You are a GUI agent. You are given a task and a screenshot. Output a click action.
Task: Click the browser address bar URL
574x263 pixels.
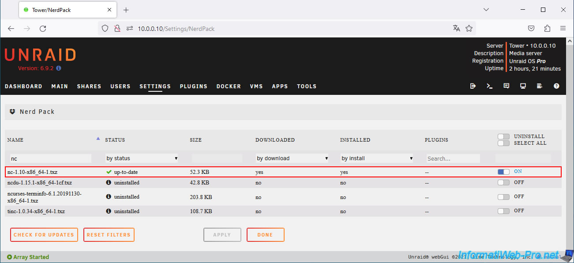pos(176,29)
